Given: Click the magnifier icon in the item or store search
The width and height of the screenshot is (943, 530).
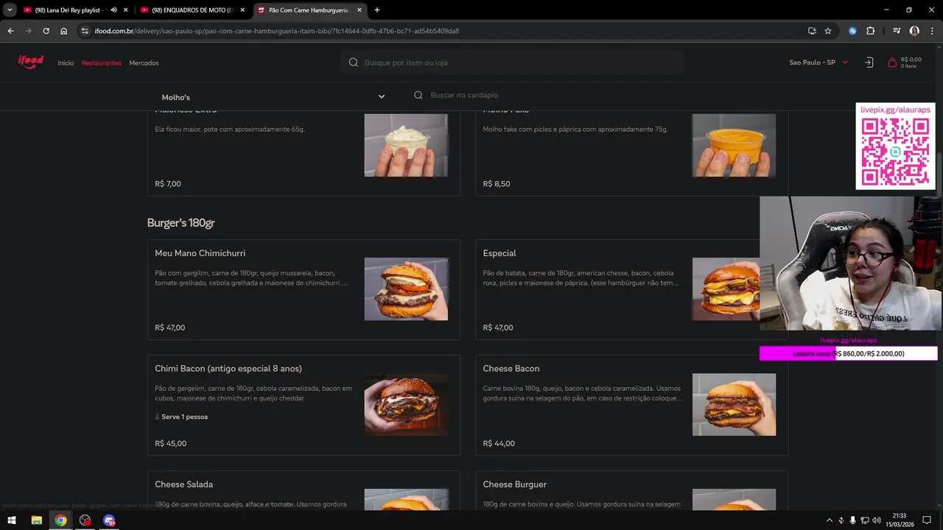Looking at the screenshot, I should click(354, 63).
